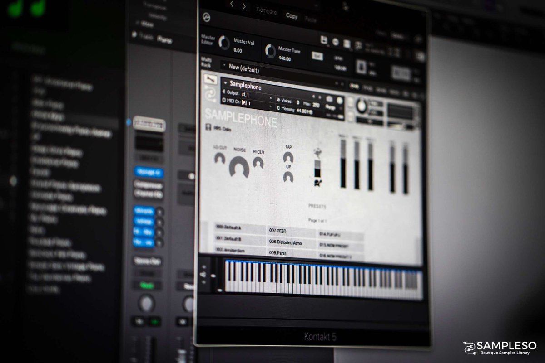This screenshot has height=363, width=545.
Task: Click the blue instrument slot on channel strip
Action: [149, 172]
